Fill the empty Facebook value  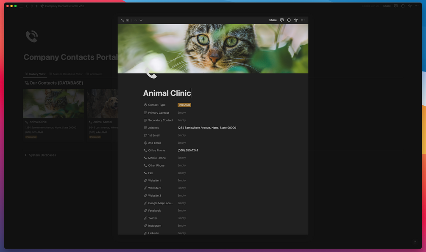click(x=182, y=211)
